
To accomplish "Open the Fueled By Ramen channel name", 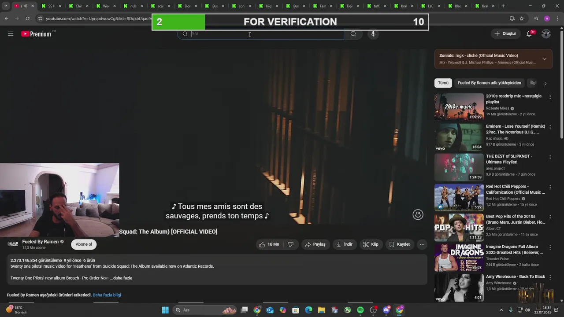I will coord(41,242).
